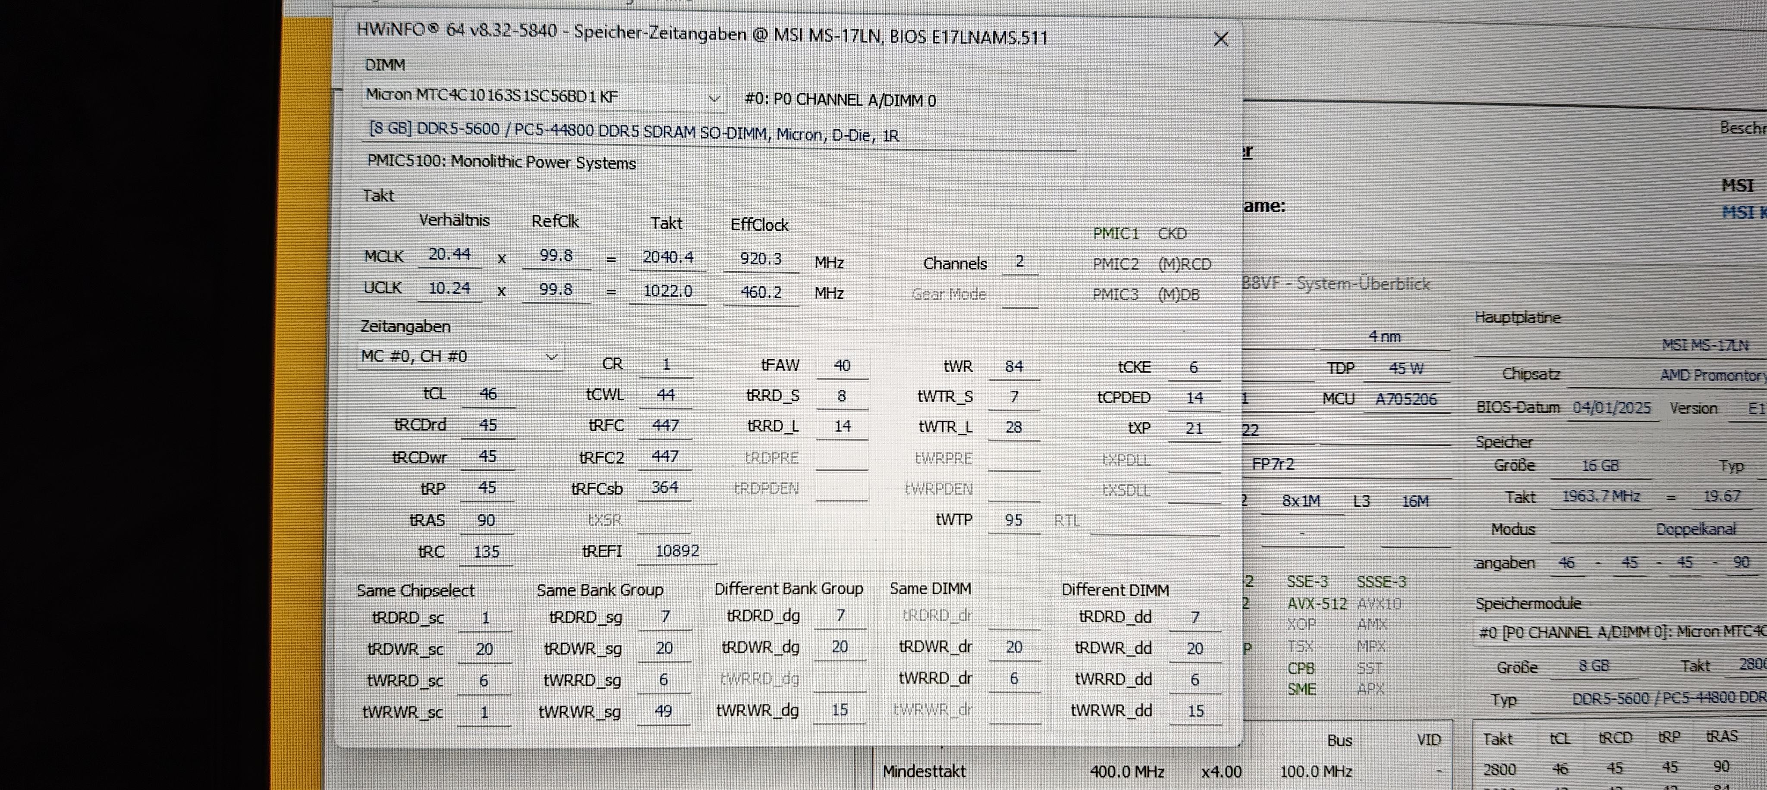Image resolution: width=1767 pixels, height=790 pixels.
Task: Close the Speicher-Zeitangaben window
Action: pyautogui.click(x=1220, y=39)
